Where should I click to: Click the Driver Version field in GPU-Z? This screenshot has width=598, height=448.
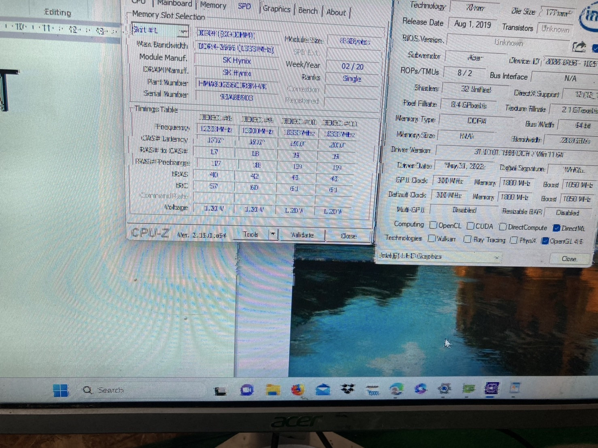pos(516,154)
